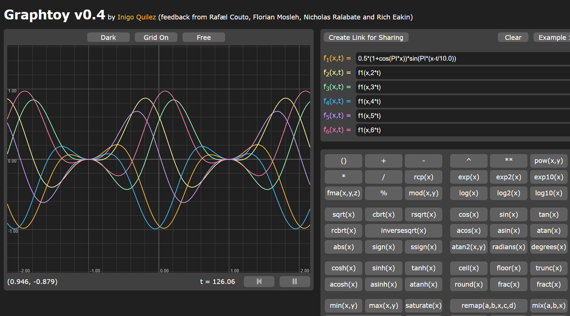The image size is (570, 316).
Task: Insert rcbrt(x) function
Action: 343,230
